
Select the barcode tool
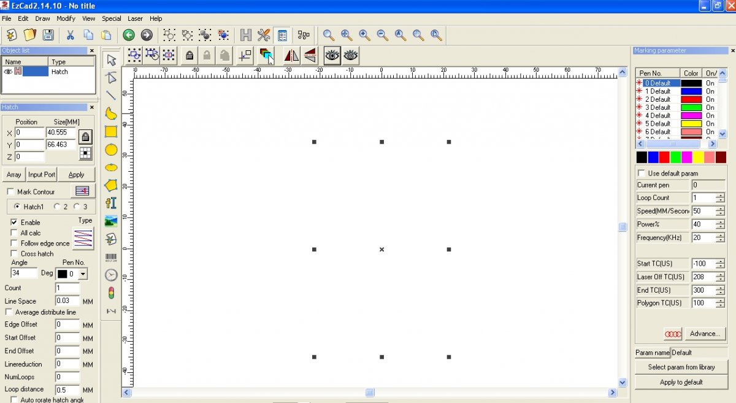pyautogui.click(x=111, y=258)
